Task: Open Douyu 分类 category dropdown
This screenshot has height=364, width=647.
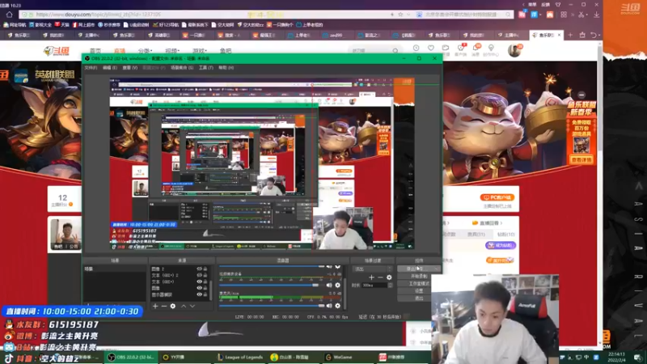Action: (x=145, y=51)
